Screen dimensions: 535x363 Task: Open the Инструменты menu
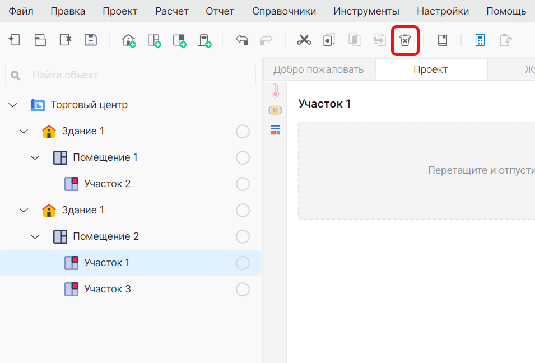[366, 11]
